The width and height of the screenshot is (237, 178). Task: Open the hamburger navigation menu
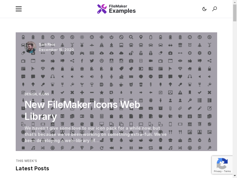(19, 9)
